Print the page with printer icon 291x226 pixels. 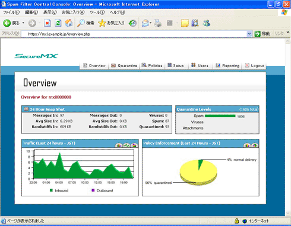pyautogui.click(x=158, y=23)
